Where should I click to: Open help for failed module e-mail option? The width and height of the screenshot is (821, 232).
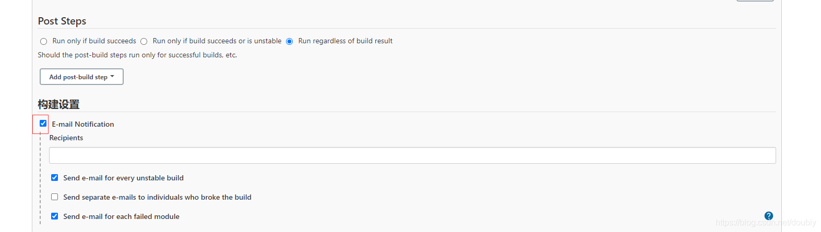click(768, 216)
